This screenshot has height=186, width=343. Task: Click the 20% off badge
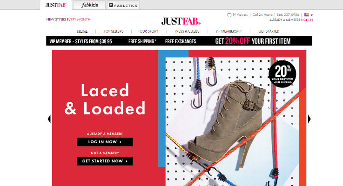[x=282, y=74]
